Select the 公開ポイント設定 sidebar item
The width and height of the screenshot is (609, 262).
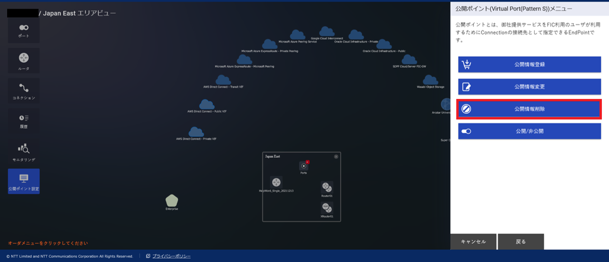click(24, 181)
